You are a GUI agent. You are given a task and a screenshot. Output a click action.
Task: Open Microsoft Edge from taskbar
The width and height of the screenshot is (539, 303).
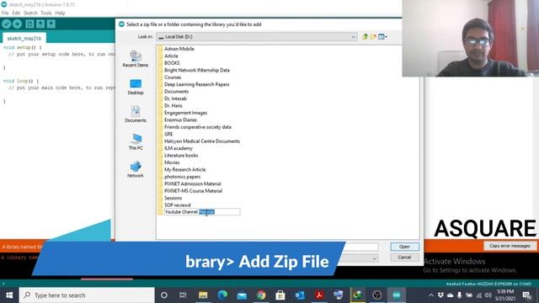[222, 295]
